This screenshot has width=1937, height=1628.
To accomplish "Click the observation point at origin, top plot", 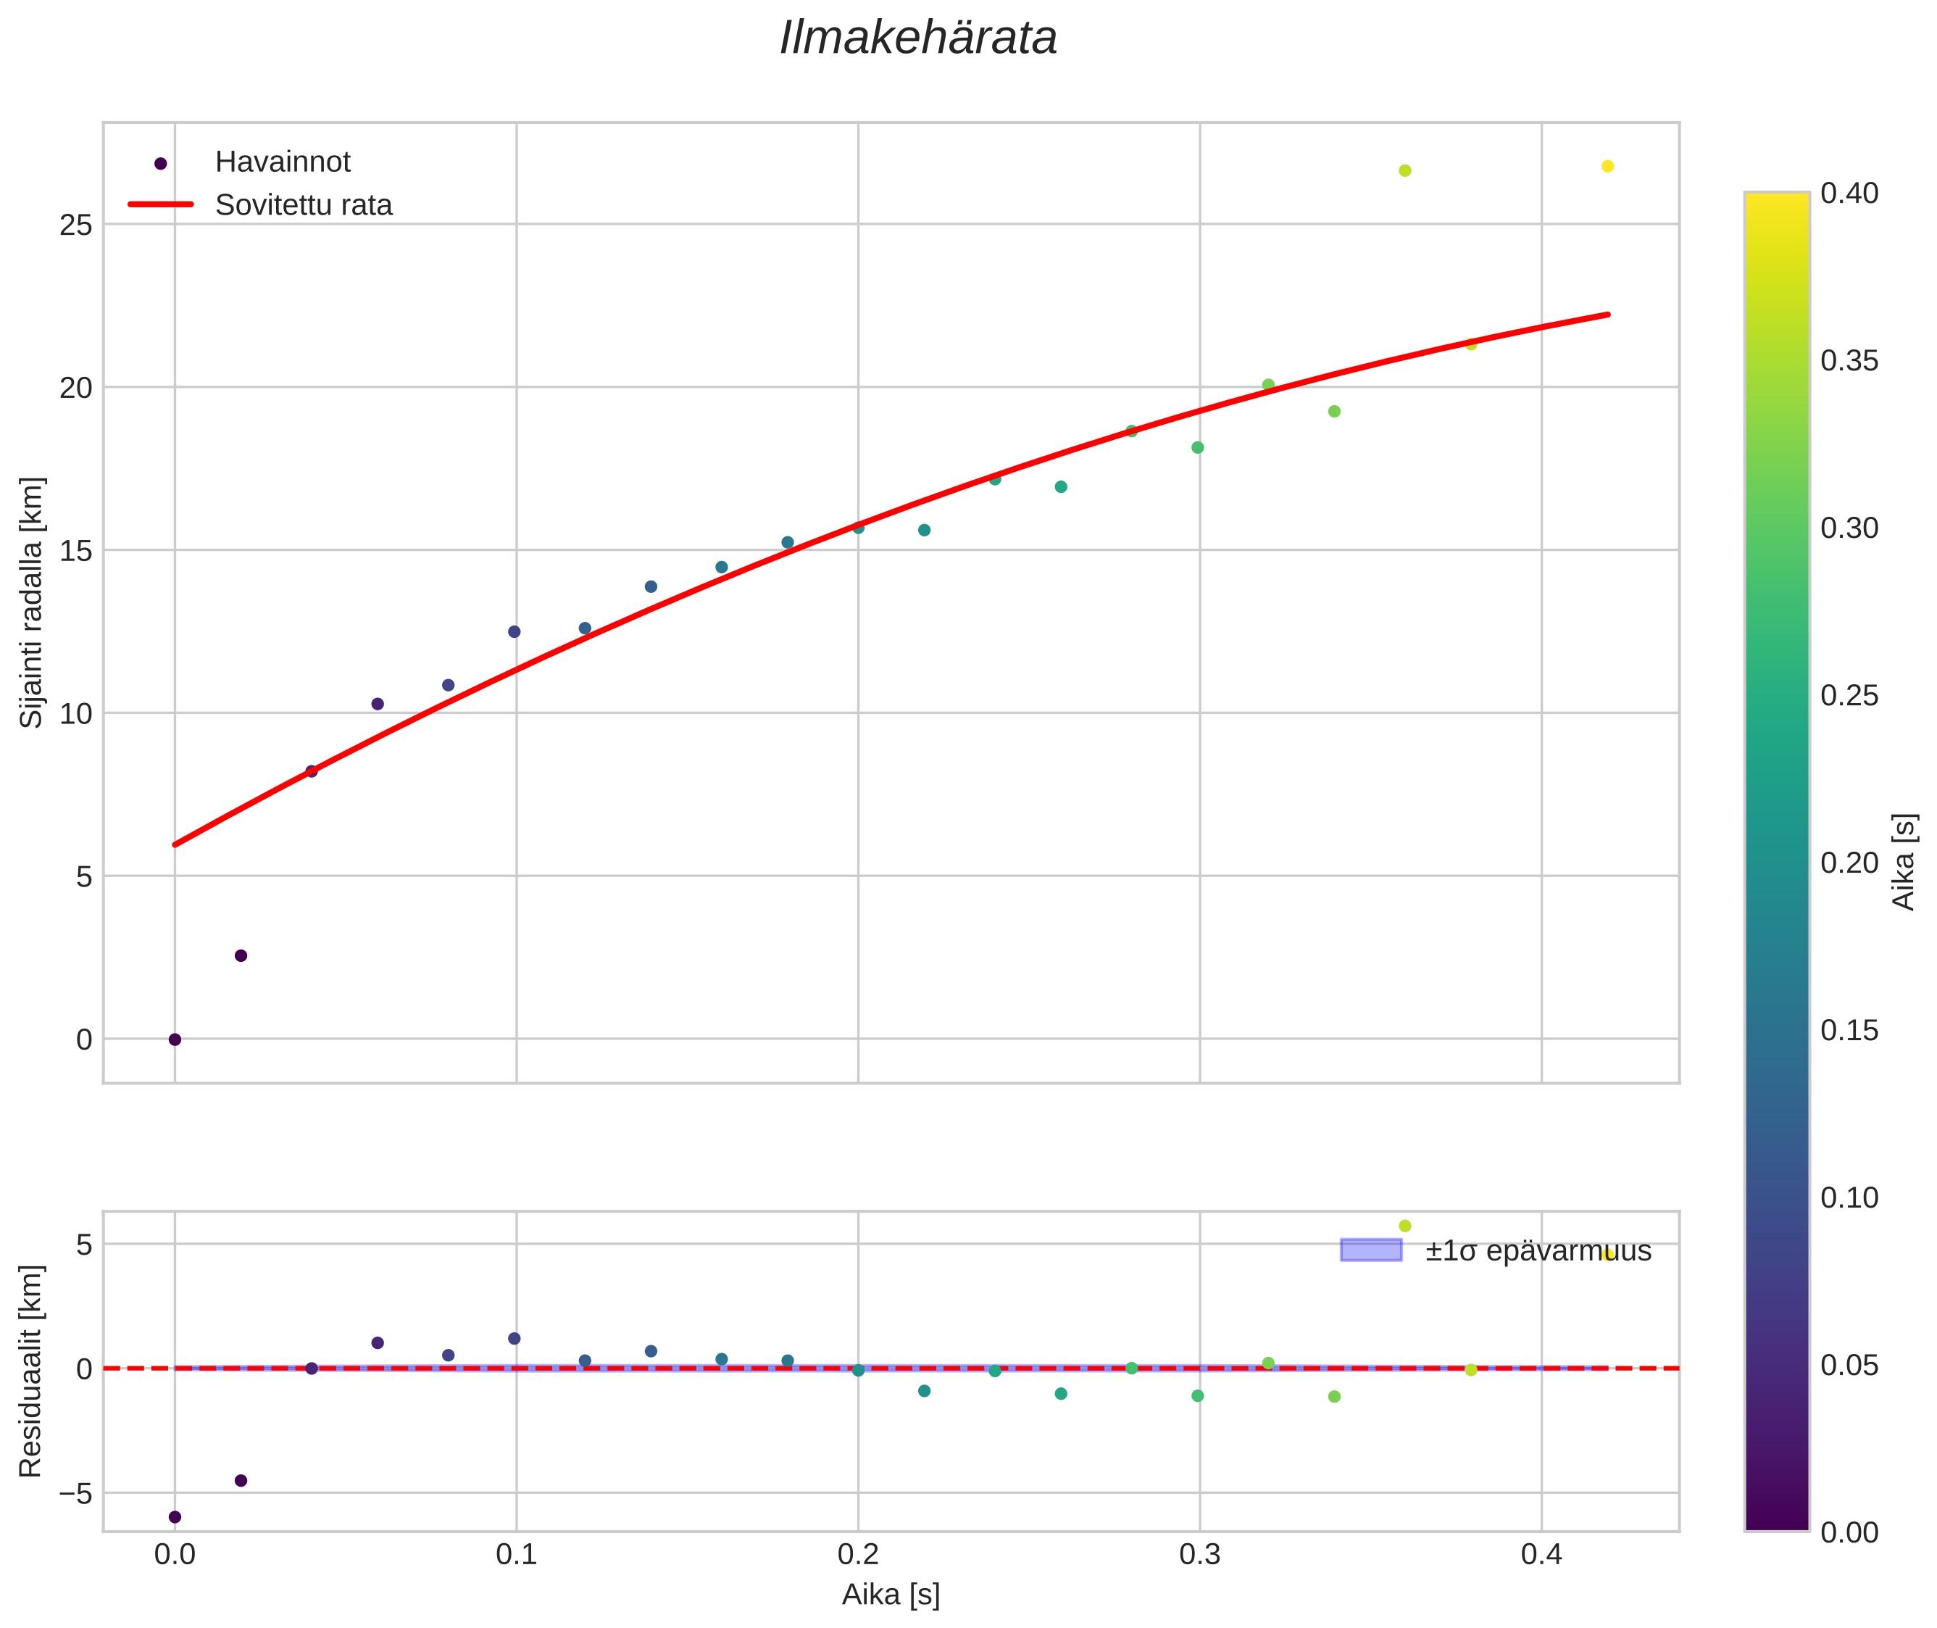I will click(x=175, y=1039).
